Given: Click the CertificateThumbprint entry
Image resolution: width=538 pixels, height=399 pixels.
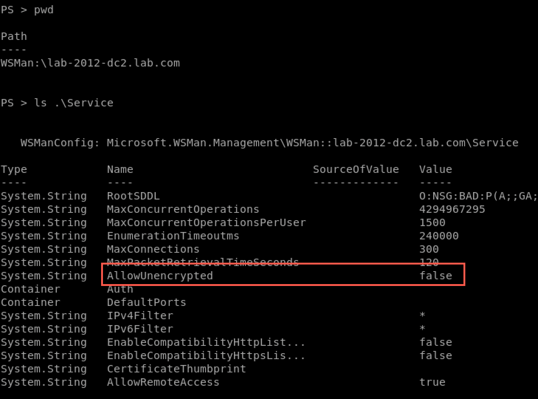Looking at the screenshot, I should tap(176, 369).
